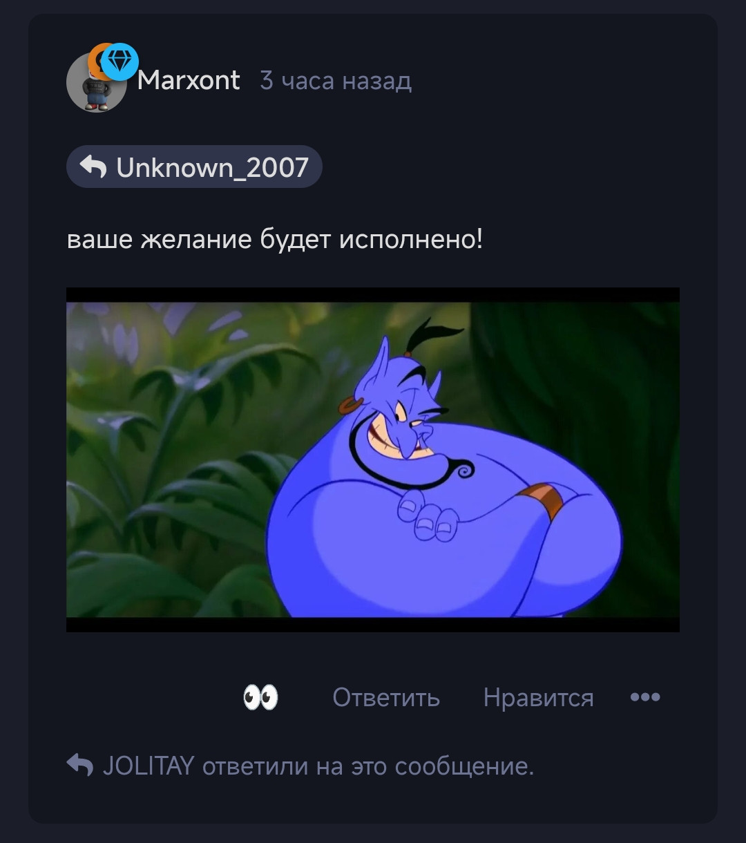Click the reply arrow inside Unknown_2007 chip
The image size is (746, 843).
pos(93,167)
